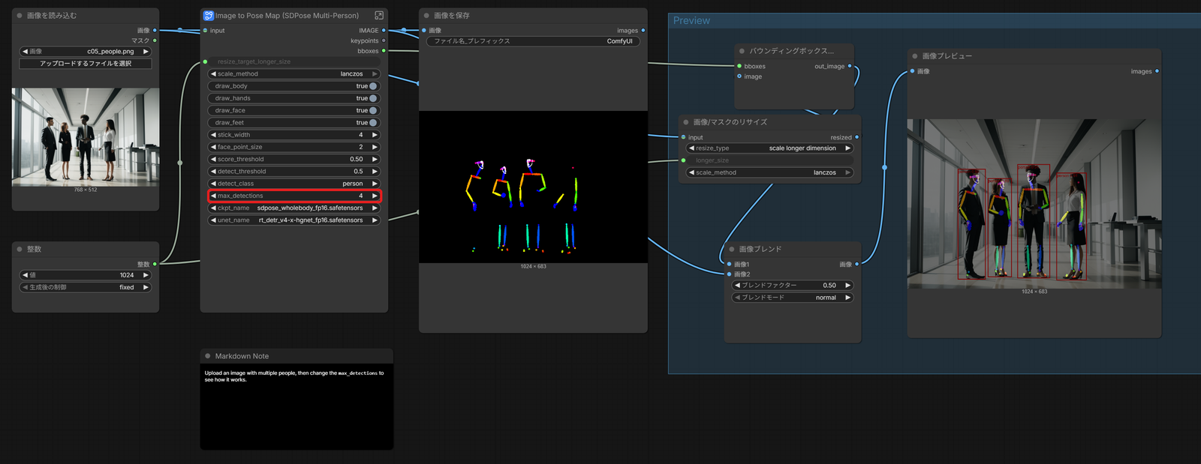
Task: Open the c05_people.png image selector
Action: pos(86,52)
